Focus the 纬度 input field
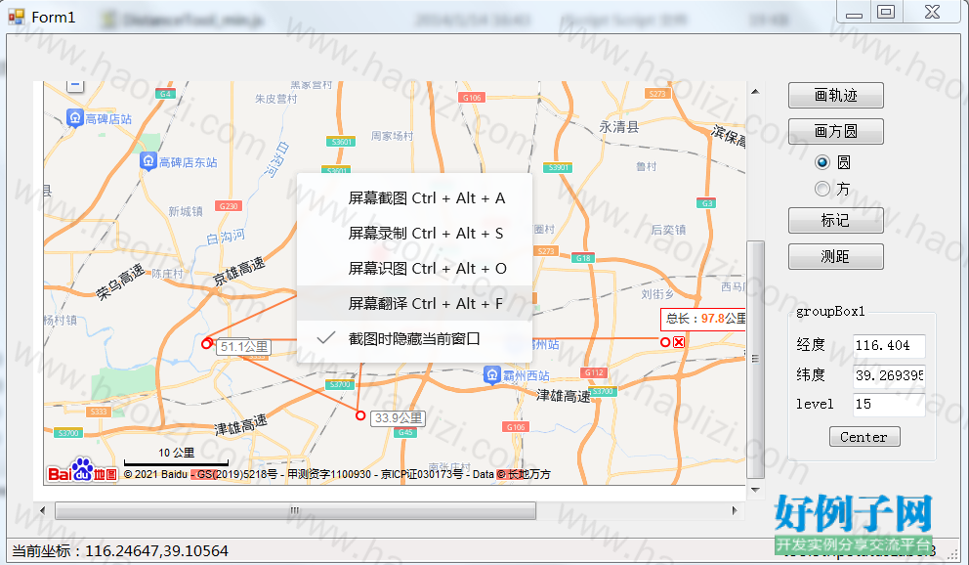The height and width of the screenshot is (565, 969). coord(889,375)
